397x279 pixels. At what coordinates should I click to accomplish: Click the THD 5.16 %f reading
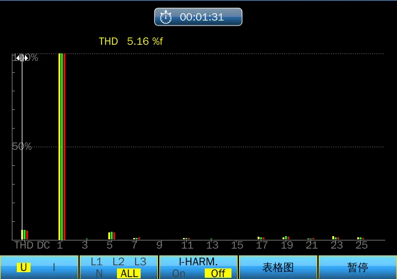pyautogui.click(x=131, y=41)
